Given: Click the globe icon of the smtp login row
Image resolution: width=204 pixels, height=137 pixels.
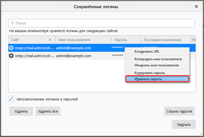Looking at the screenshot, I should click(12, 56).
